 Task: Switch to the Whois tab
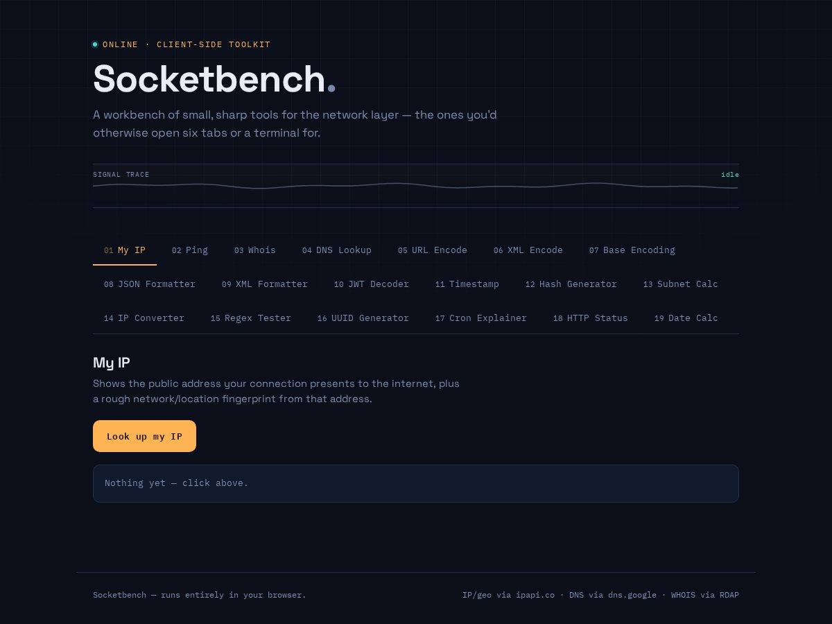[255, 250]
